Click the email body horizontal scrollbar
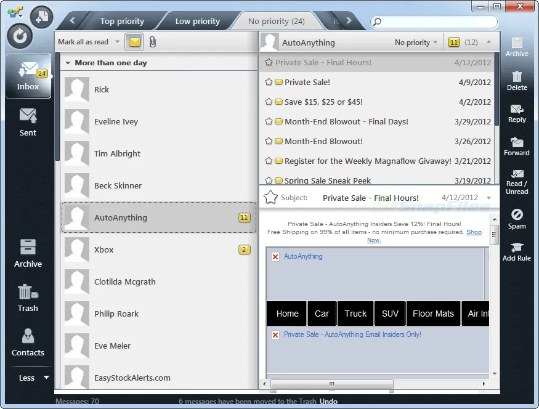 332,384
